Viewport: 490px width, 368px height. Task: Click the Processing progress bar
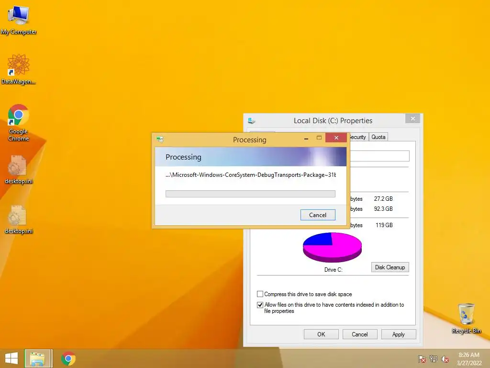(x=250, y=194)
